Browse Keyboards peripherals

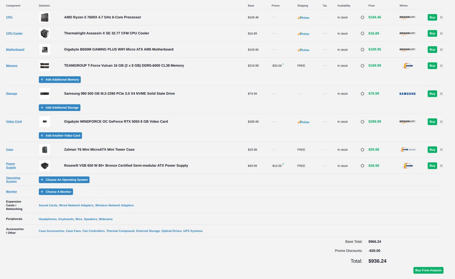tap(66, 219)
